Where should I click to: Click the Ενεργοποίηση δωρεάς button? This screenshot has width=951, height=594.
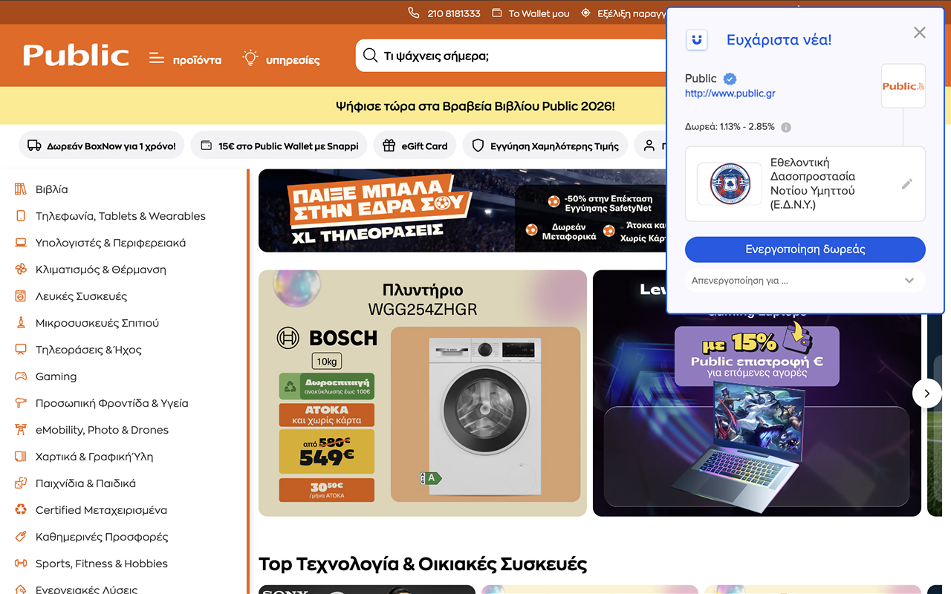click(805, 249)
